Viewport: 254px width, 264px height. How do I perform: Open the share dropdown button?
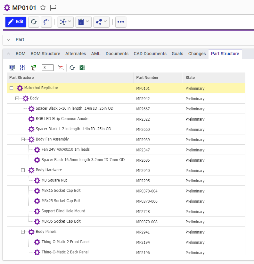[102, 22]
